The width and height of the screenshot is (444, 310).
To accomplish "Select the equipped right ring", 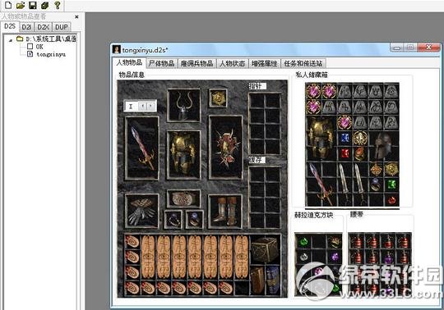I will (194, 220).
